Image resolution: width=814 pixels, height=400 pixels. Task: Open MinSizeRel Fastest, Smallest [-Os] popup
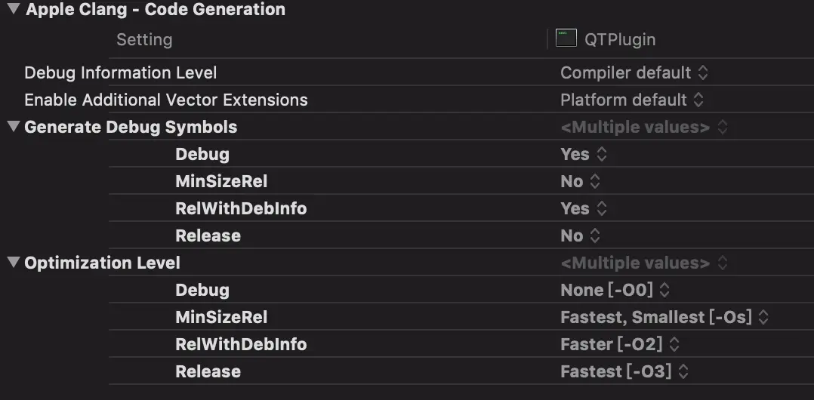pos(664,317)
